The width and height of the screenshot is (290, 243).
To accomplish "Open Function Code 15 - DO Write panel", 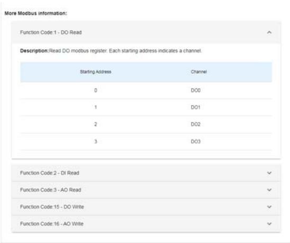I will [x=146, y=206].
